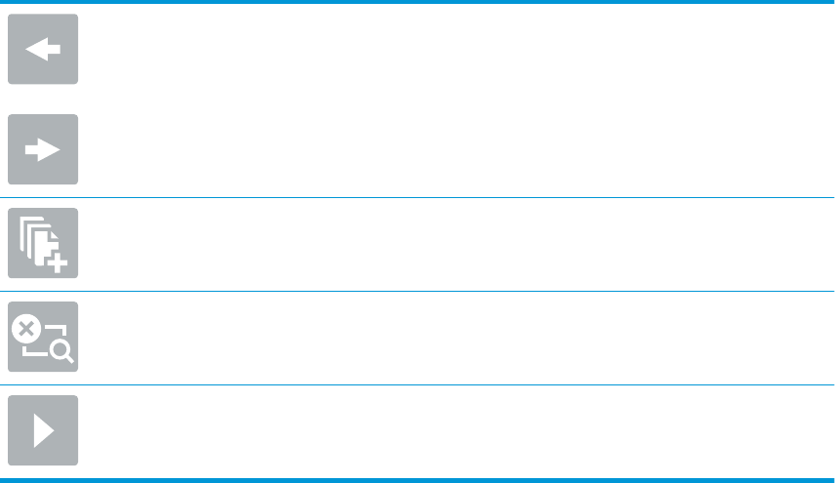The height and width of the screenshot is (483, 835).
Task: Tap the gray play arrow tile
Action: pyautogui.click(x=43, y=430)
